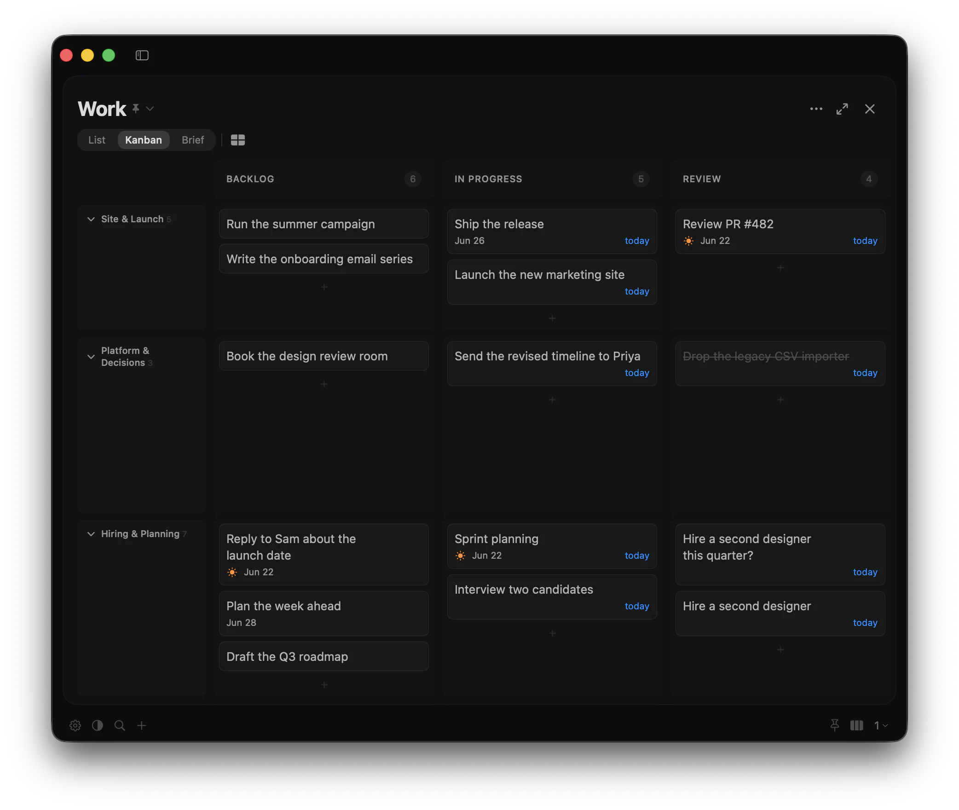Open Hire a second designer this quarter? card

tap(780, 555)
